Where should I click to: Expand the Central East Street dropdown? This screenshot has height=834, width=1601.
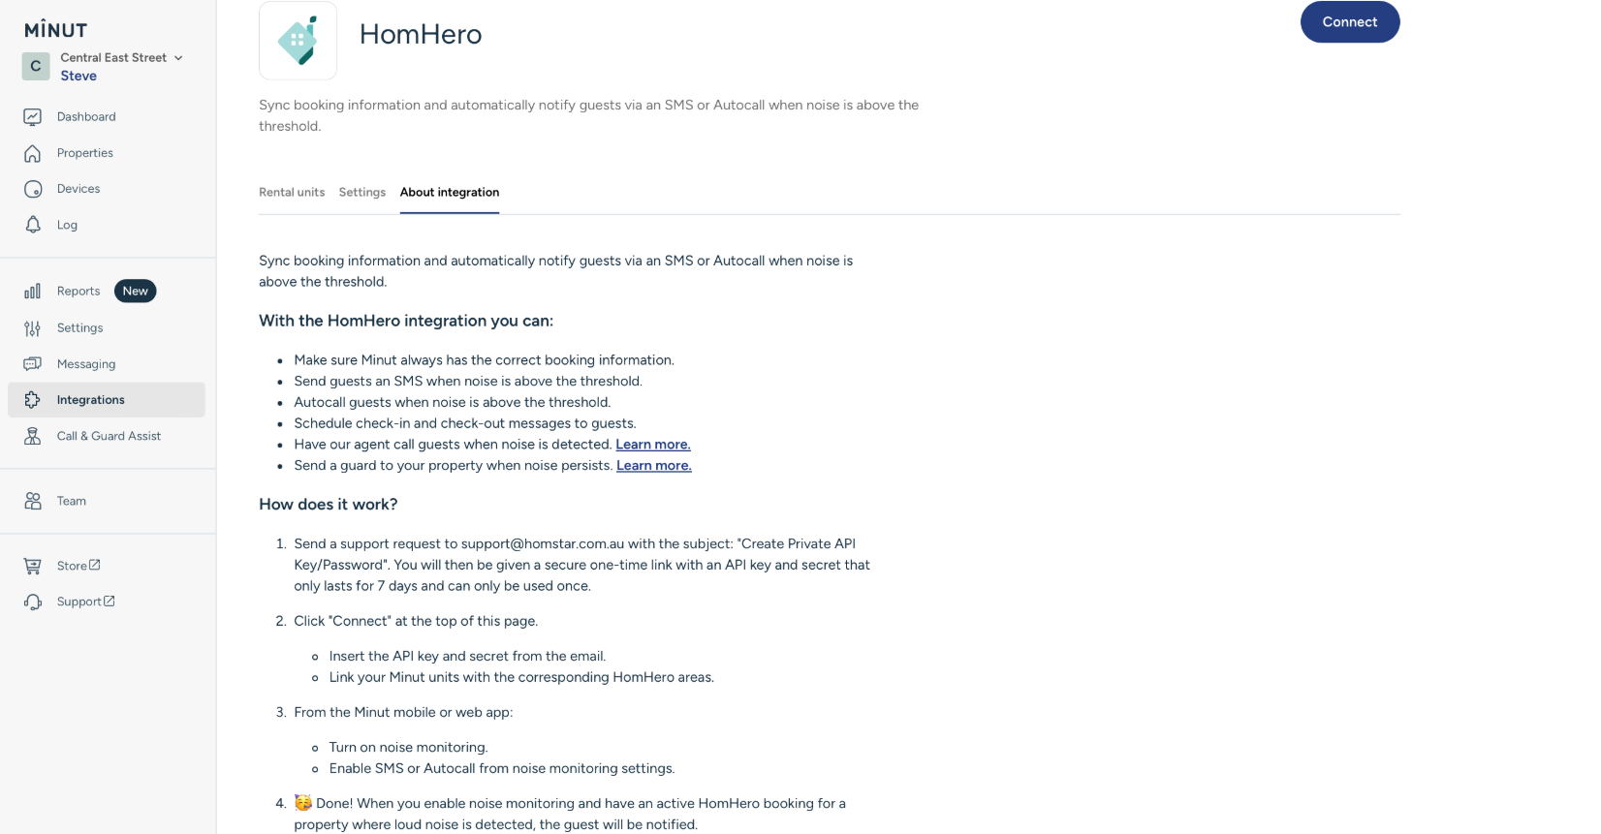coord(178,58)
